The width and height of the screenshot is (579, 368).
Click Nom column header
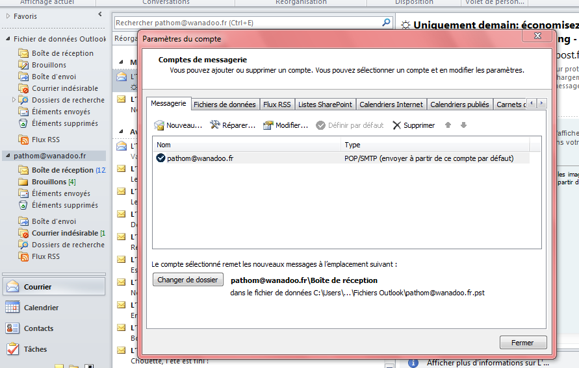(246, 145)
